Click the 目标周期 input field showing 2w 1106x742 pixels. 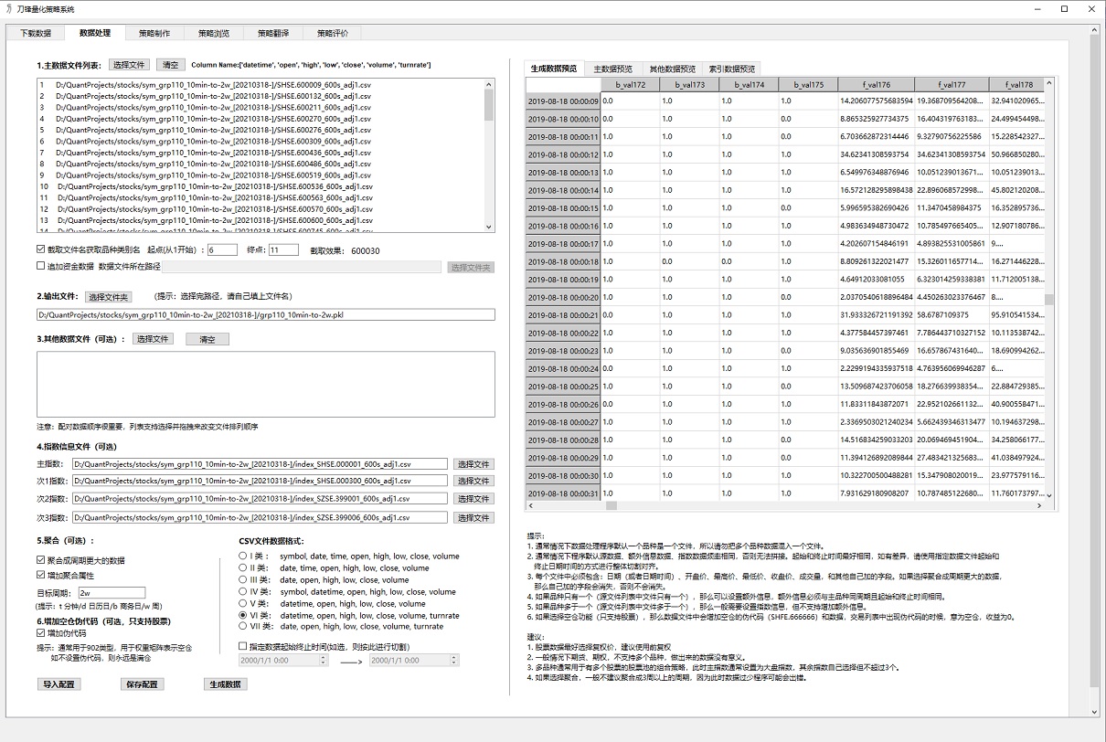[x=112, y=593]
